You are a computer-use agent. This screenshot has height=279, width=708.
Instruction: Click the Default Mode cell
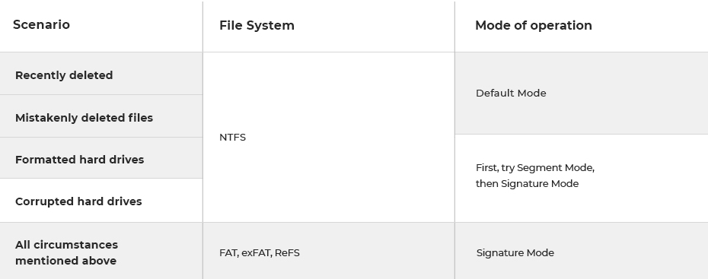[582, 93]
